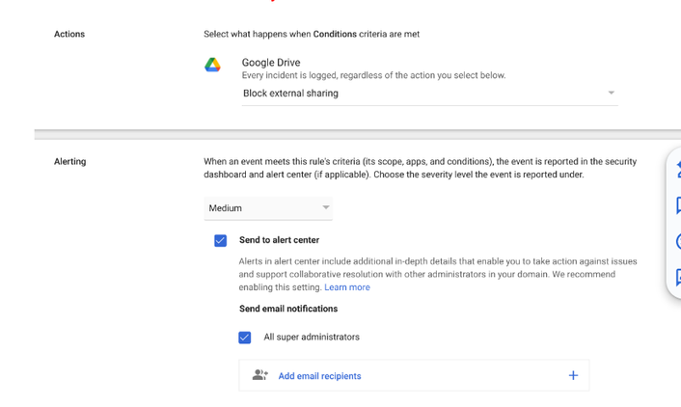Open the Block external sharing dropdown
681x407 pixels.
coord(429,94)
